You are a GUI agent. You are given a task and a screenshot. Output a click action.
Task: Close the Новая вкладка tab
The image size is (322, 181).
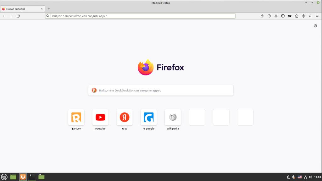[x=42, y=9]
